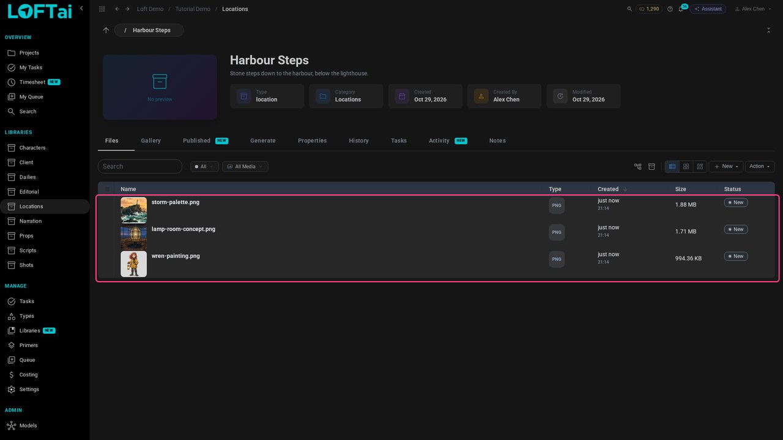
Task: Click the 1,290 credits badge
Action: coord(649,9)
